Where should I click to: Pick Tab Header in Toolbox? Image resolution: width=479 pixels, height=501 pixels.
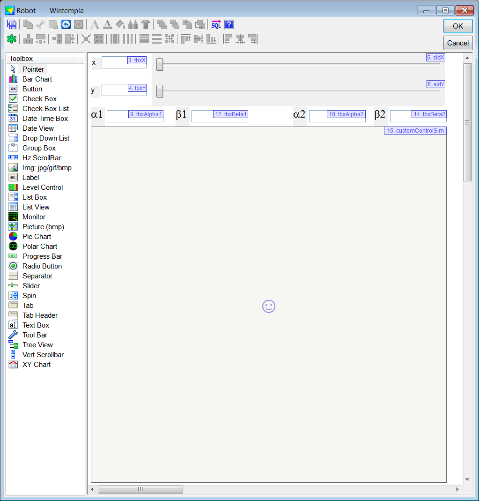(34, 315)
